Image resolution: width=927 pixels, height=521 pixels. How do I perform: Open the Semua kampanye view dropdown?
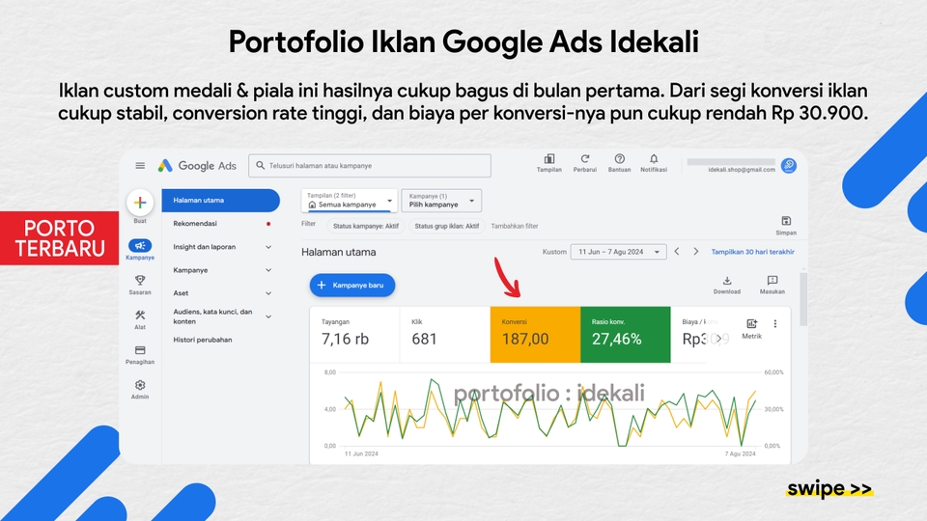click(x=350, y=201)
